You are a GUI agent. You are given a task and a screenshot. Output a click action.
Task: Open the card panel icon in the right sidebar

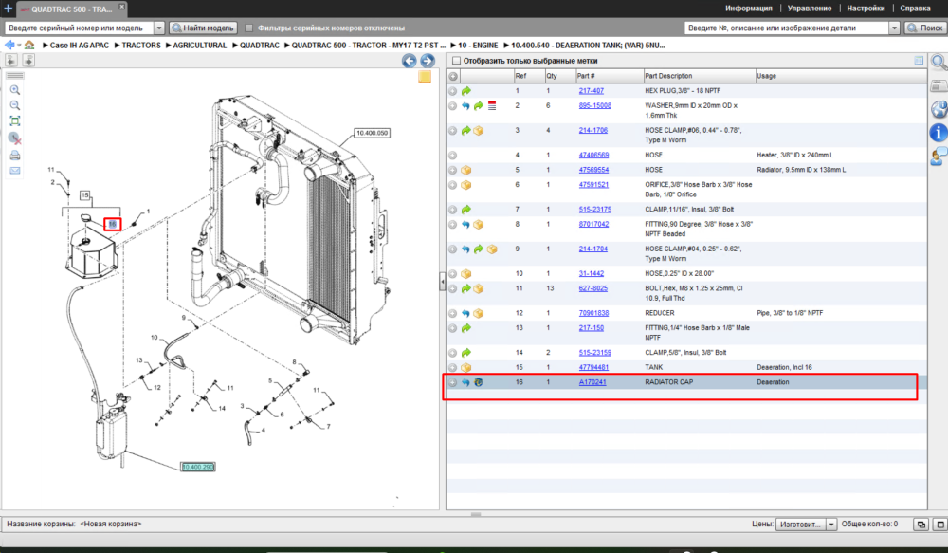click(x=939, y=86)
